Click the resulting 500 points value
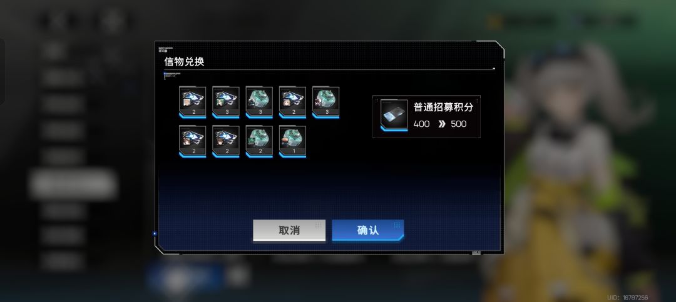This screenshot has width=676, height=302. (459, 124)
